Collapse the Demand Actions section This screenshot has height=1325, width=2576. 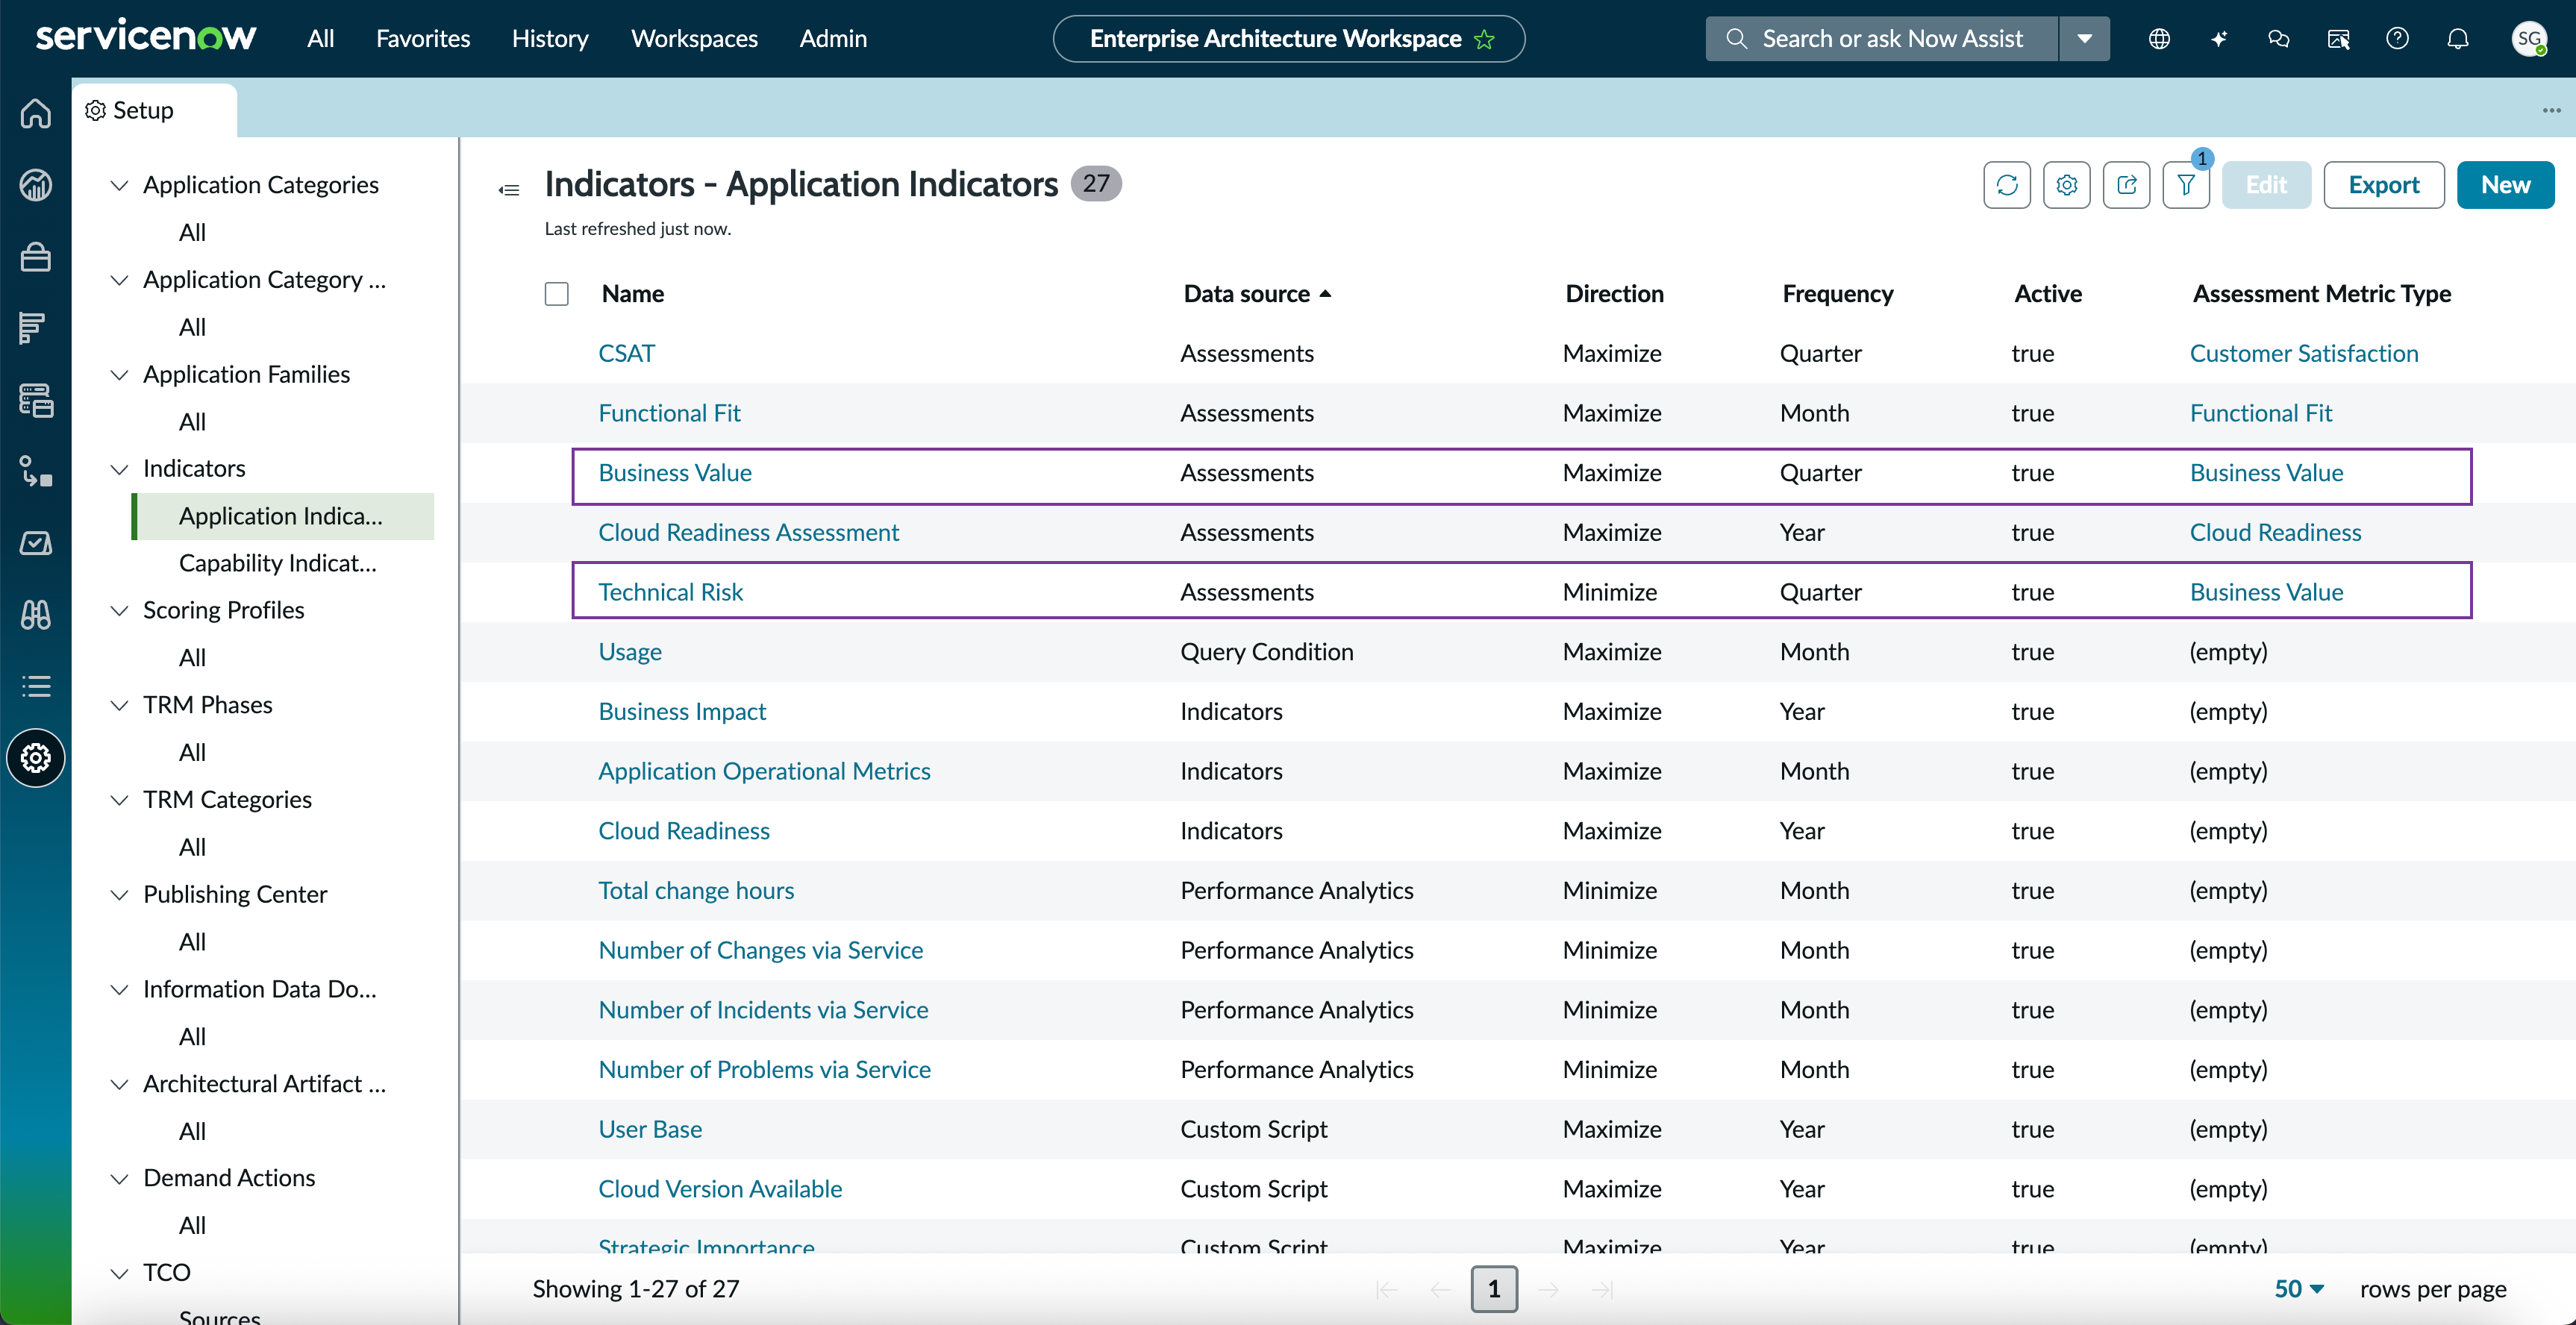[x=119, y=1178]
